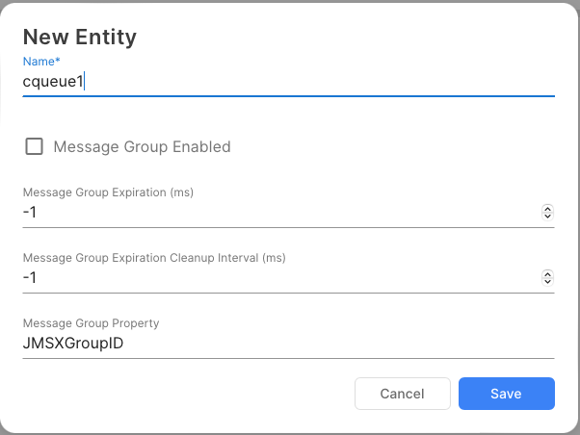The image size is (580, 435).
Task: Cancel the New Entity dialog
Action: pyautogui.click(x=402, y=394)
